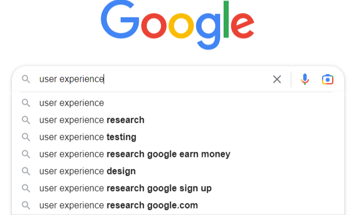Screen dimensions: 355x215
Task: Click the magnifier icon beside 'user experience design'
Action: click(26, 171)
